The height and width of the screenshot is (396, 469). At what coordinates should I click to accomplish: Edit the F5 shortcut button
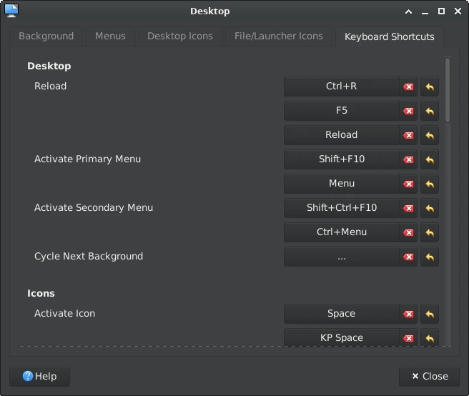click(x=342, y=111)
